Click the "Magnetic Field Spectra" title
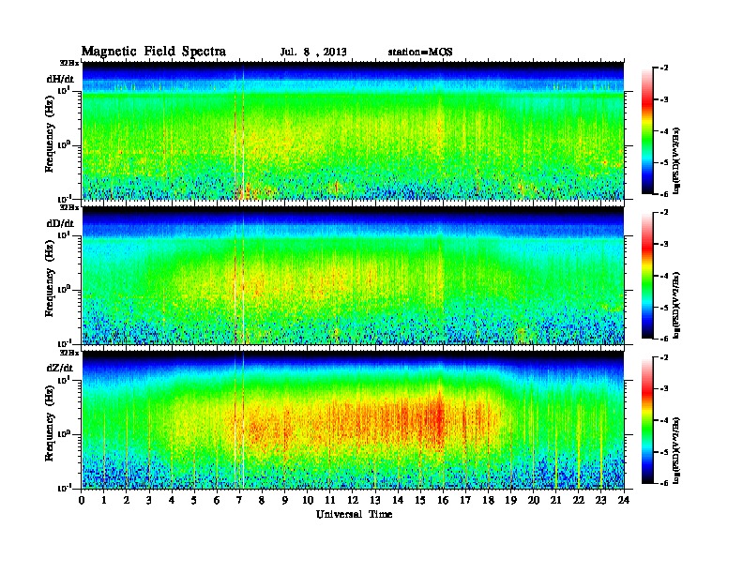Screen dimensions: 743x574 tap(154, 52)
